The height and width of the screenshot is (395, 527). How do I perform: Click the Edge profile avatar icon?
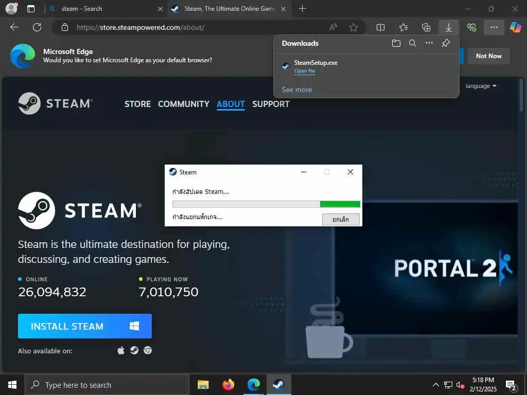pos(11,8)
